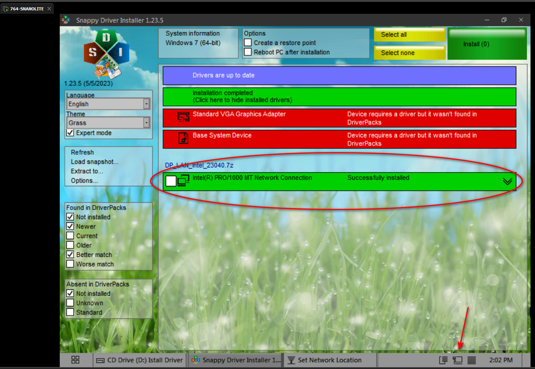Click the network tray icon in taskbar
The height and width of the screenshot is (369, 535).
tap(457, 360)
